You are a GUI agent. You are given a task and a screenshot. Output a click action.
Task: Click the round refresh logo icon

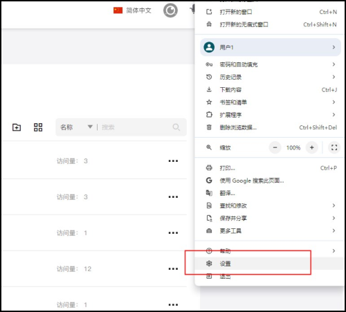coord(170,10)
